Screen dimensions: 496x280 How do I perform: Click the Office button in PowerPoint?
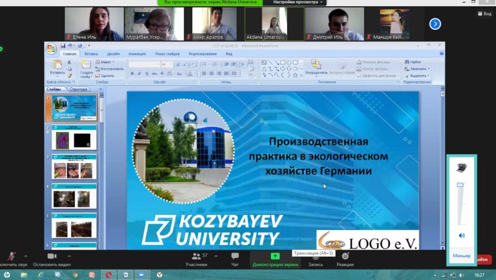coord(51,48)
